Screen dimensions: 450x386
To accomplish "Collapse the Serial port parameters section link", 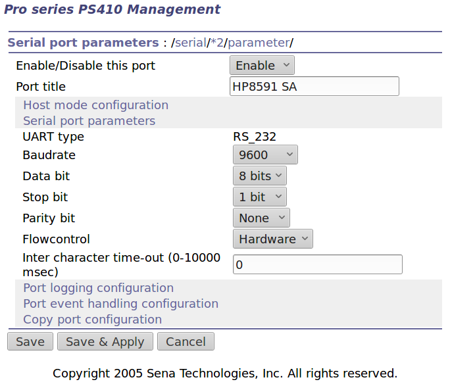I will (89, 121).
